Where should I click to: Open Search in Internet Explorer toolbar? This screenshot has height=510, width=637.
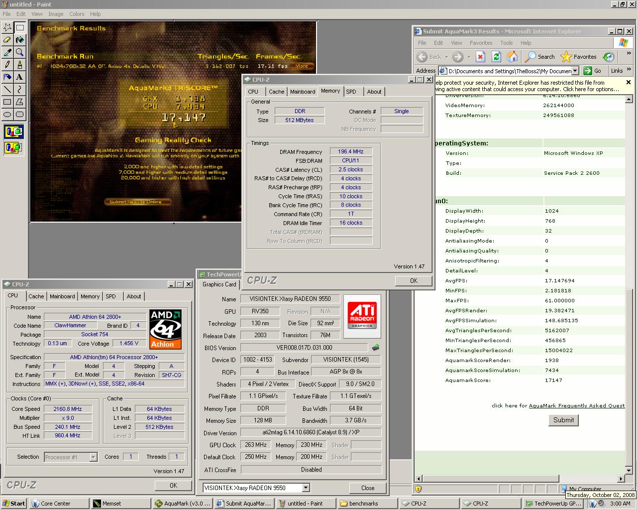pyautogui.click(x=540, y=57)
